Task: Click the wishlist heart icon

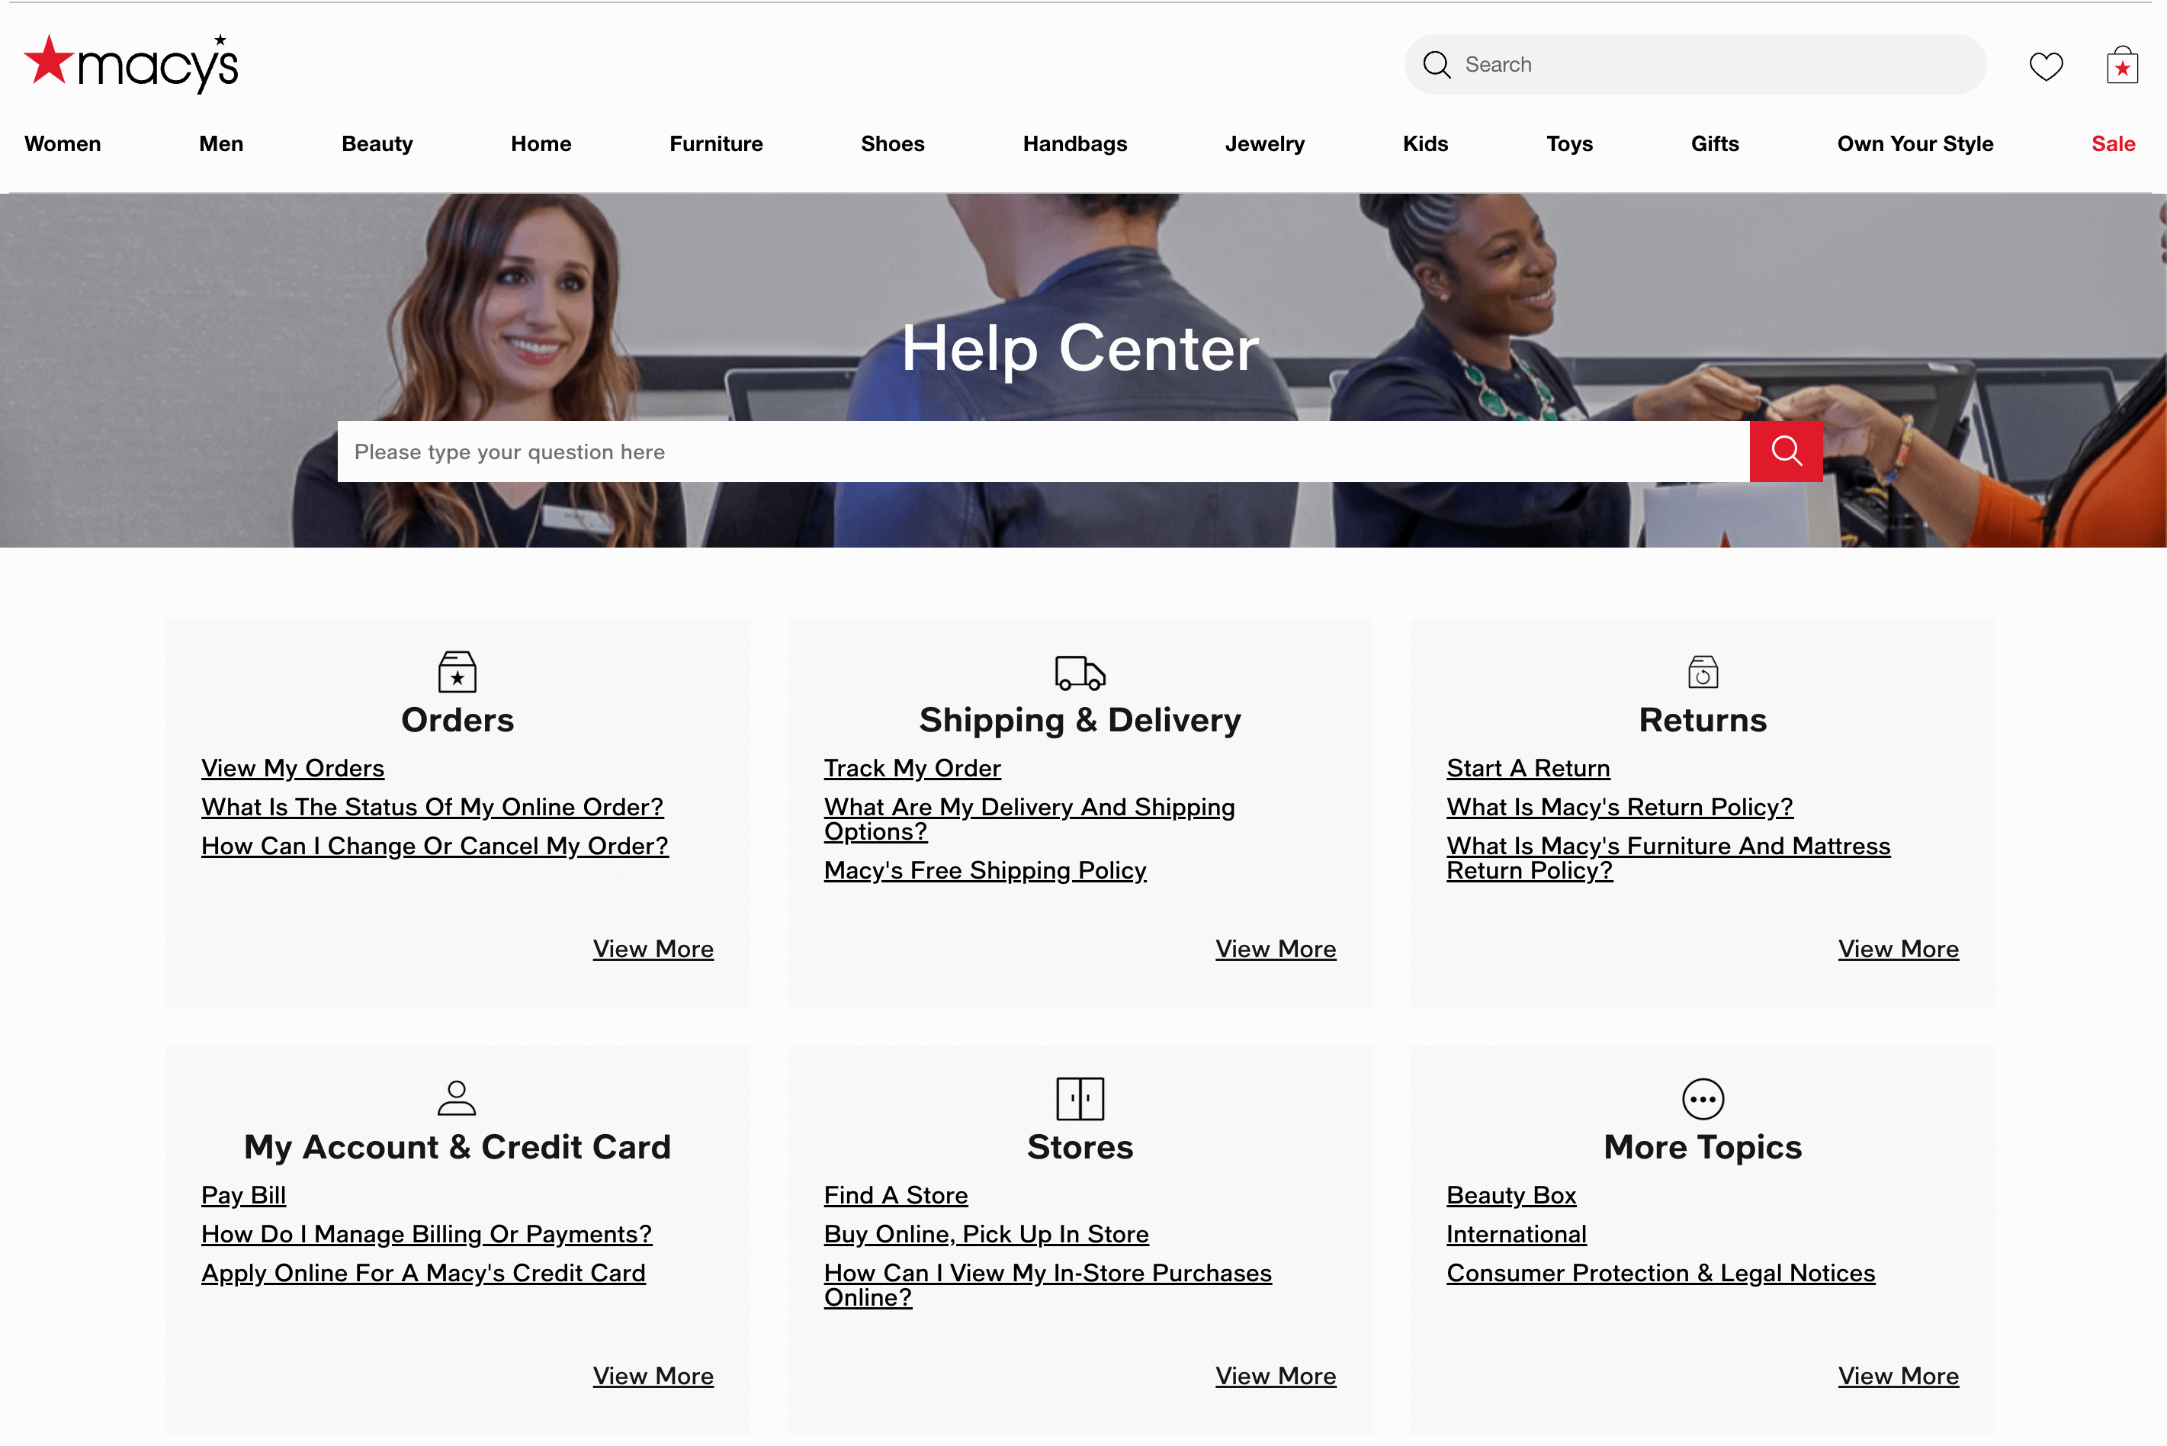Action: (2046, 65)
